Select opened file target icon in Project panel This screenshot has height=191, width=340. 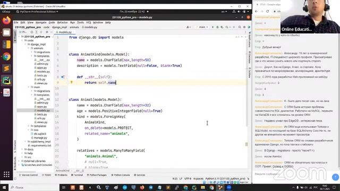[x=32, y=32]
